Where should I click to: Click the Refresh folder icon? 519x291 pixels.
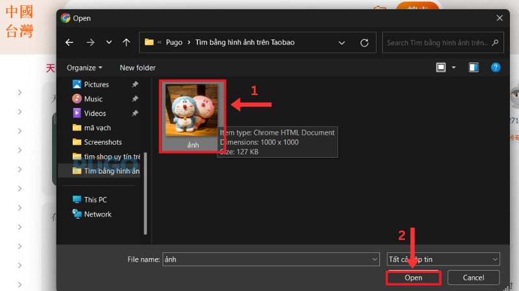click(x=365, y=43)
